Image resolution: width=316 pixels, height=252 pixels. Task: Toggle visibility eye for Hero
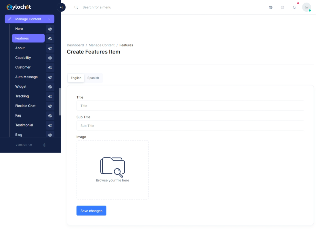click(x=50, y=29)
